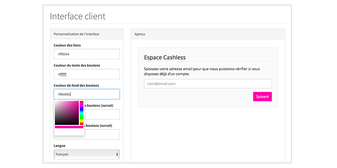Pick a shade in the saturation square
This screenshot has width=337, height=168.
tap(67, 113)
